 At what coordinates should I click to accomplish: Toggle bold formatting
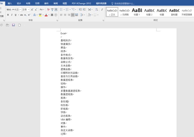[8, 15]
